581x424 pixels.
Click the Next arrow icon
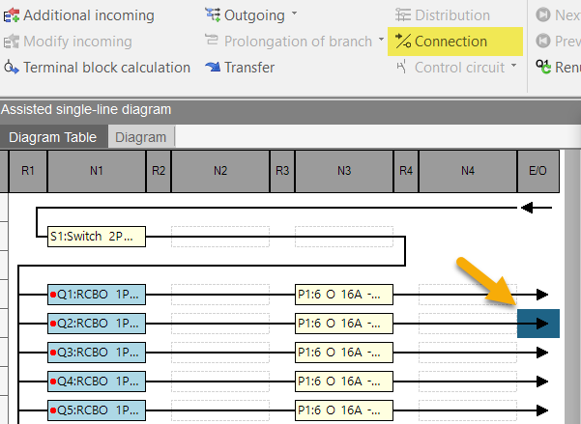543,14
